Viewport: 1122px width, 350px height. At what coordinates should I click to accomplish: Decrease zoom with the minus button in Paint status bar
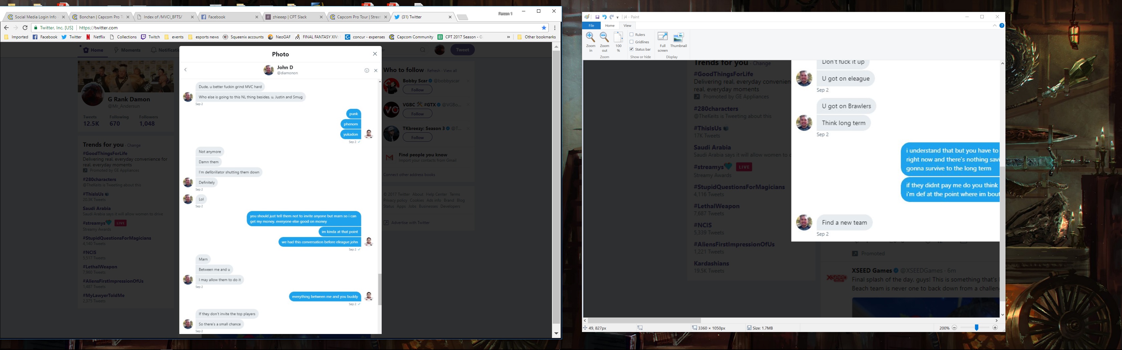pyautogui.click(x=954, y=328)
